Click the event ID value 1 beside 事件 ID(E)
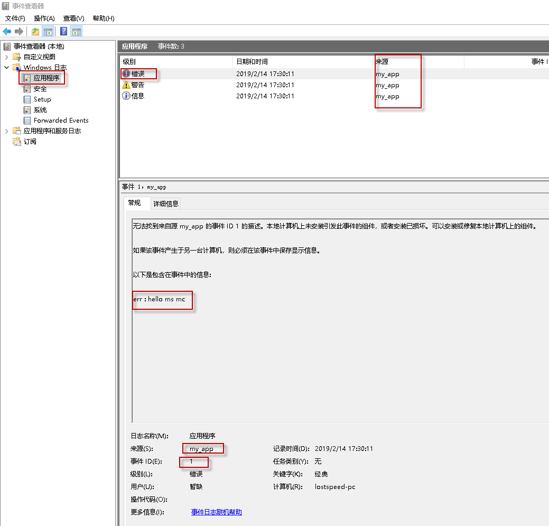Image resolution: width=549 pixels, height=526 pixels. tap(191, 461)
